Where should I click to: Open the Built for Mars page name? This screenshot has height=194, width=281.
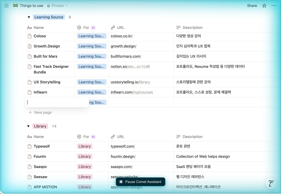pyautogui.click(x=46, y=57)
